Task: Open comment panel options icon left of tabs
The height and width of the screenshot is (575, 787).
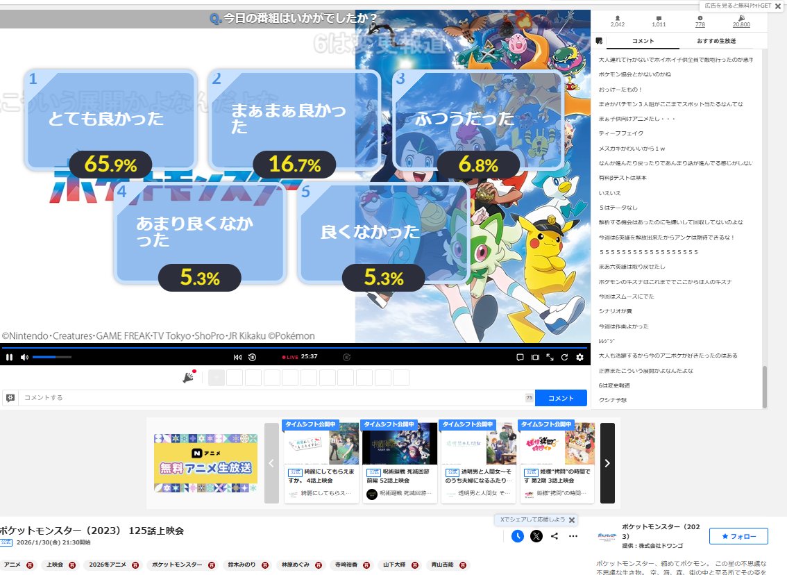Action: coord(599,41)
